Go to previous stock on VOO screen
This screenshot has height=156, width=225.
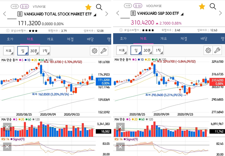118,13
